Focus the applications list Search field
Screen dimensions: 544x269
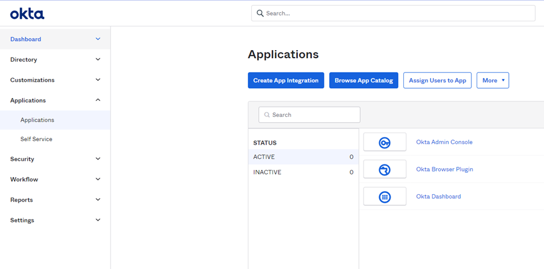309,115
